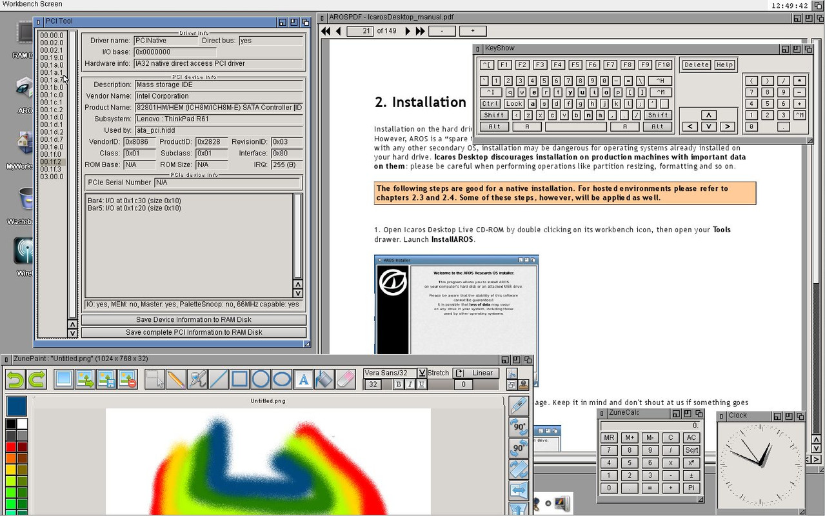Save complete PCI Information to RAM Disk

[194, 332]
